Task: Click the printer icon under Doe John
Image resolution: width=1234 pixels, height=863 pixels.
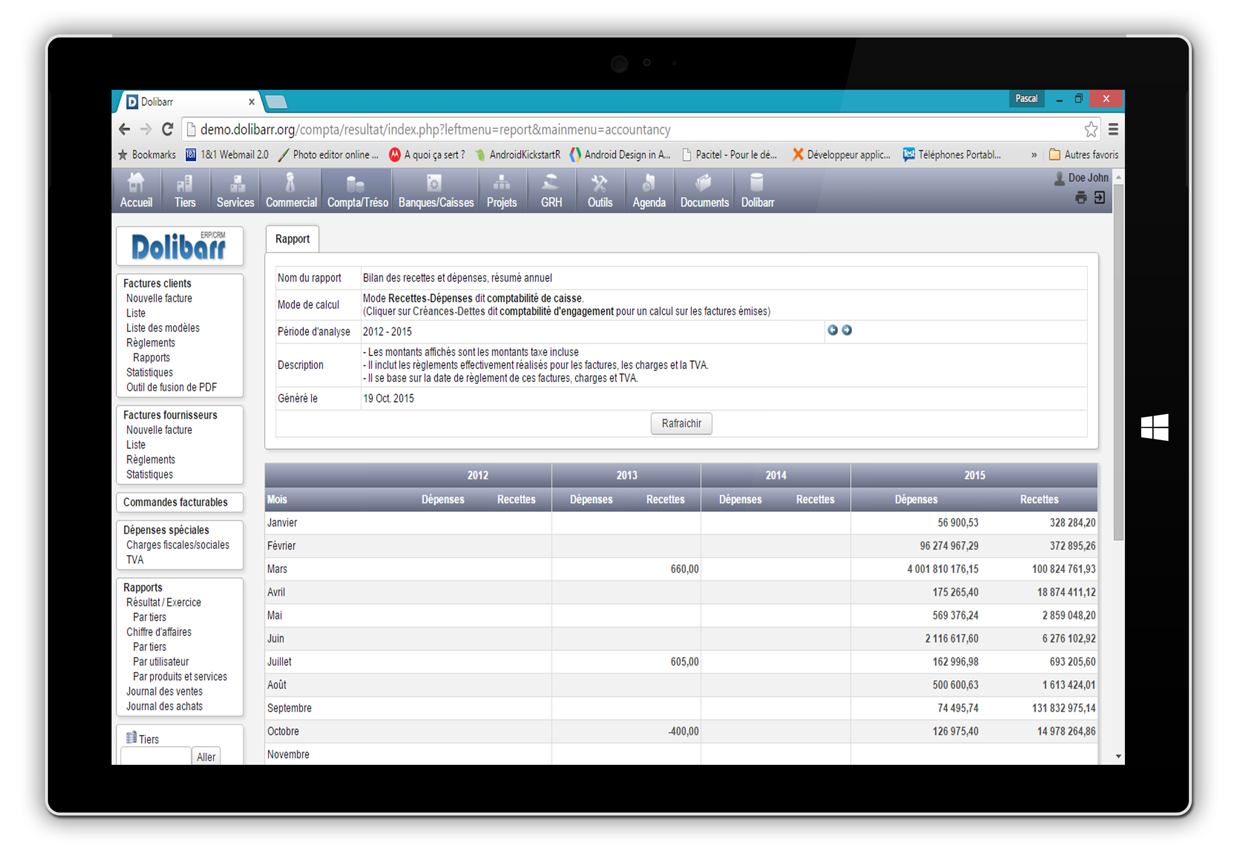Action: (x=1081, y=198)
